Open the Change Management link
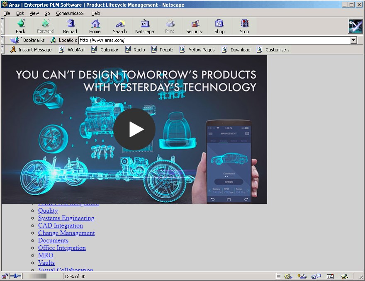 click(x=66, y=233)
